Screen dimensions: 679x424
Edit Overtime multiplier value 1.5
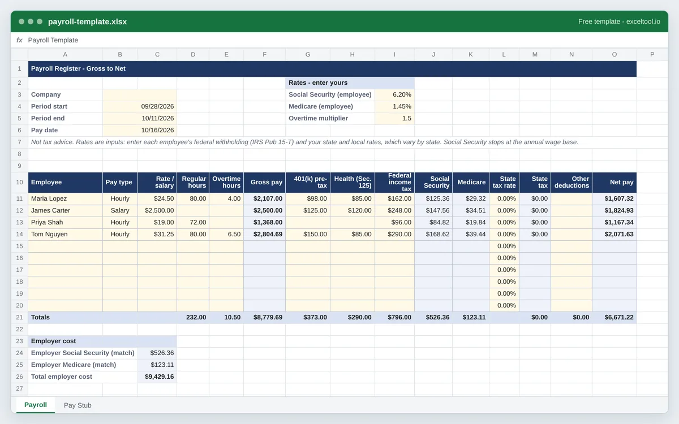394,118
